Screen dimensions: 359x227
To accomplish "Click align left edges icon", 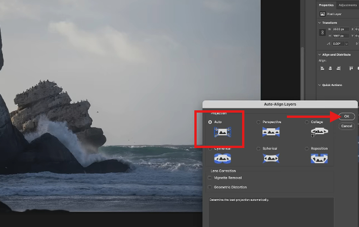I will coord(322,68).
